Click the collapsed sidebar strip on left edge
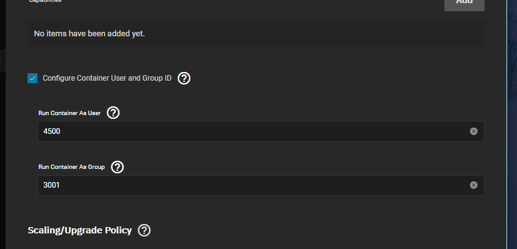The image size is (517, 249). click(3, 61)
